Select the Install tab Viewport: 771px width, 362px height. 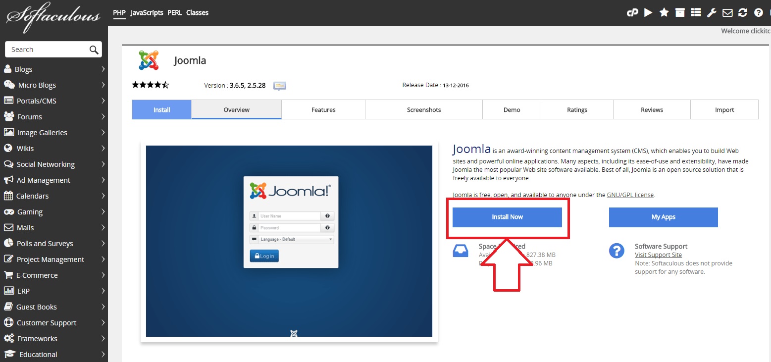coord(161,109)
